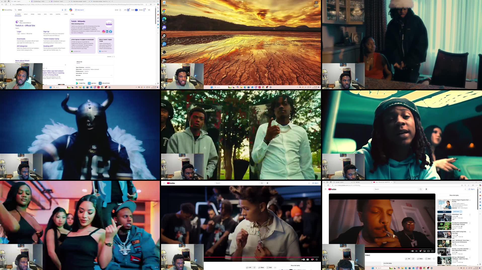The image size is (482, 270).
Task: Click the Login sitelink under Twitch
Action: (19, 31)
